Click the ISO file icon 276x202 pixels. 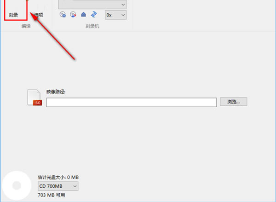[x=35, y=98]
